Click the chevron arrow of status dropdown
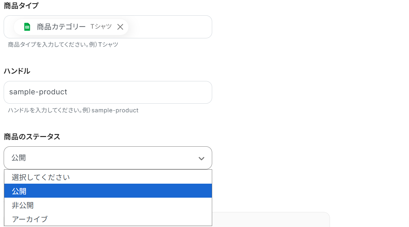 (201, 158)
